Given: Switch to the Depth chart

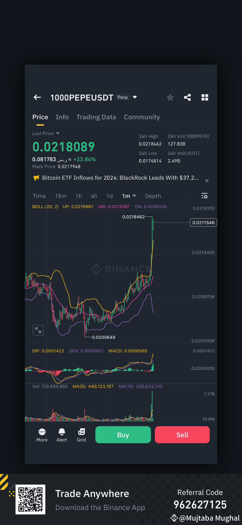Looking at the screenshot, I should [153, 196].
